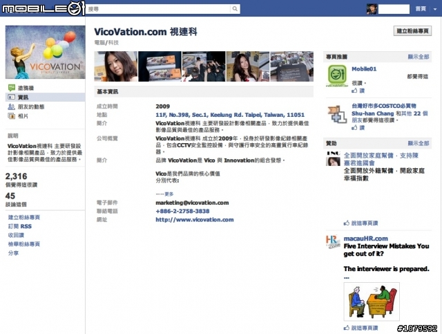
Task: Open fourth photo of woman posing
Action: click(x=248, y=66)
